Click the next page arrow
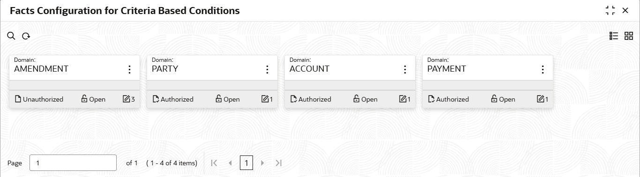 click(x=262, y=163)
